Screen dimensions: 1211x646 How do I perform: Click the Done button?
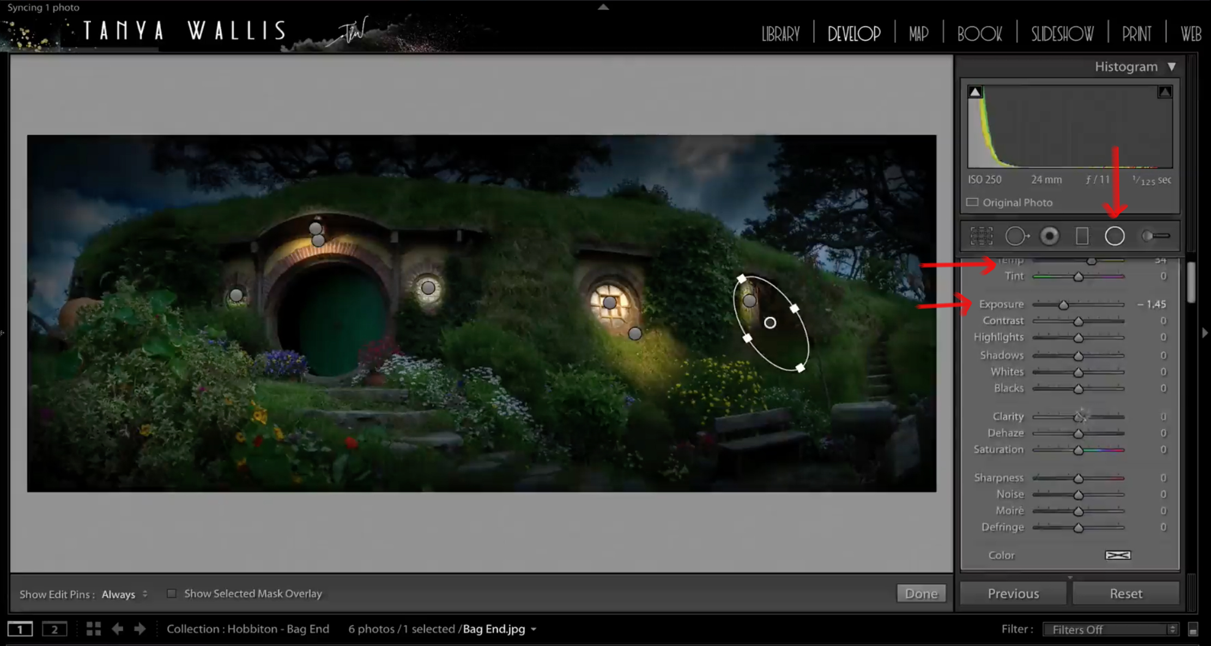[921, 593]
